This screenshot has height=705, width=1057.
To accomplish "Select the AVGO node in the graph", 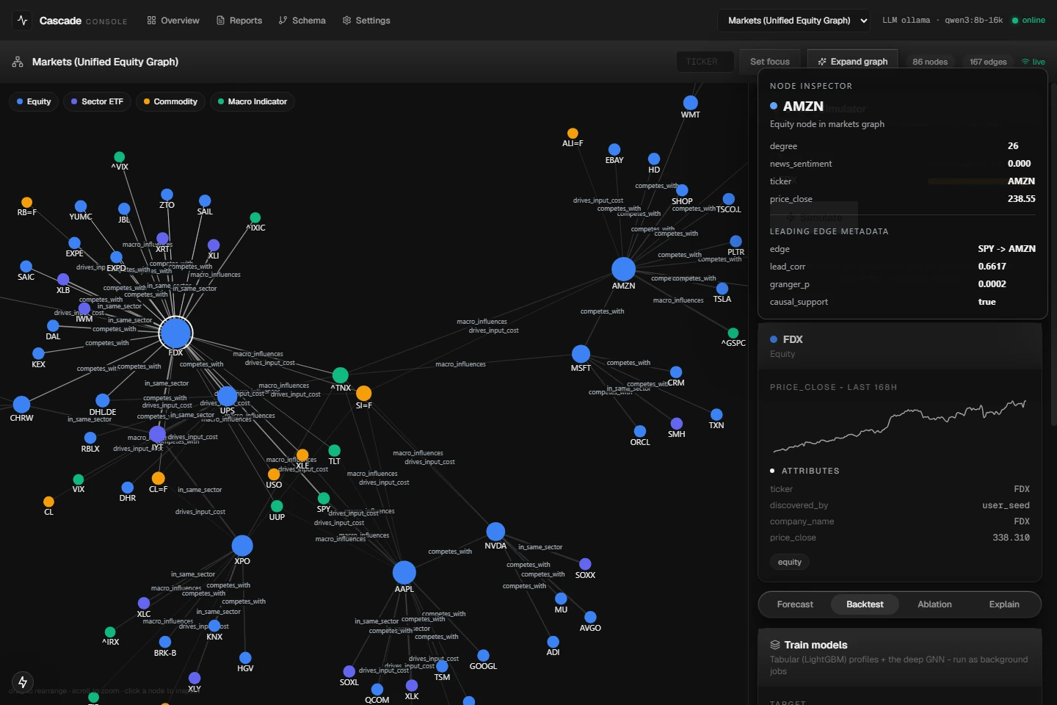I will (x=590, y=618).
